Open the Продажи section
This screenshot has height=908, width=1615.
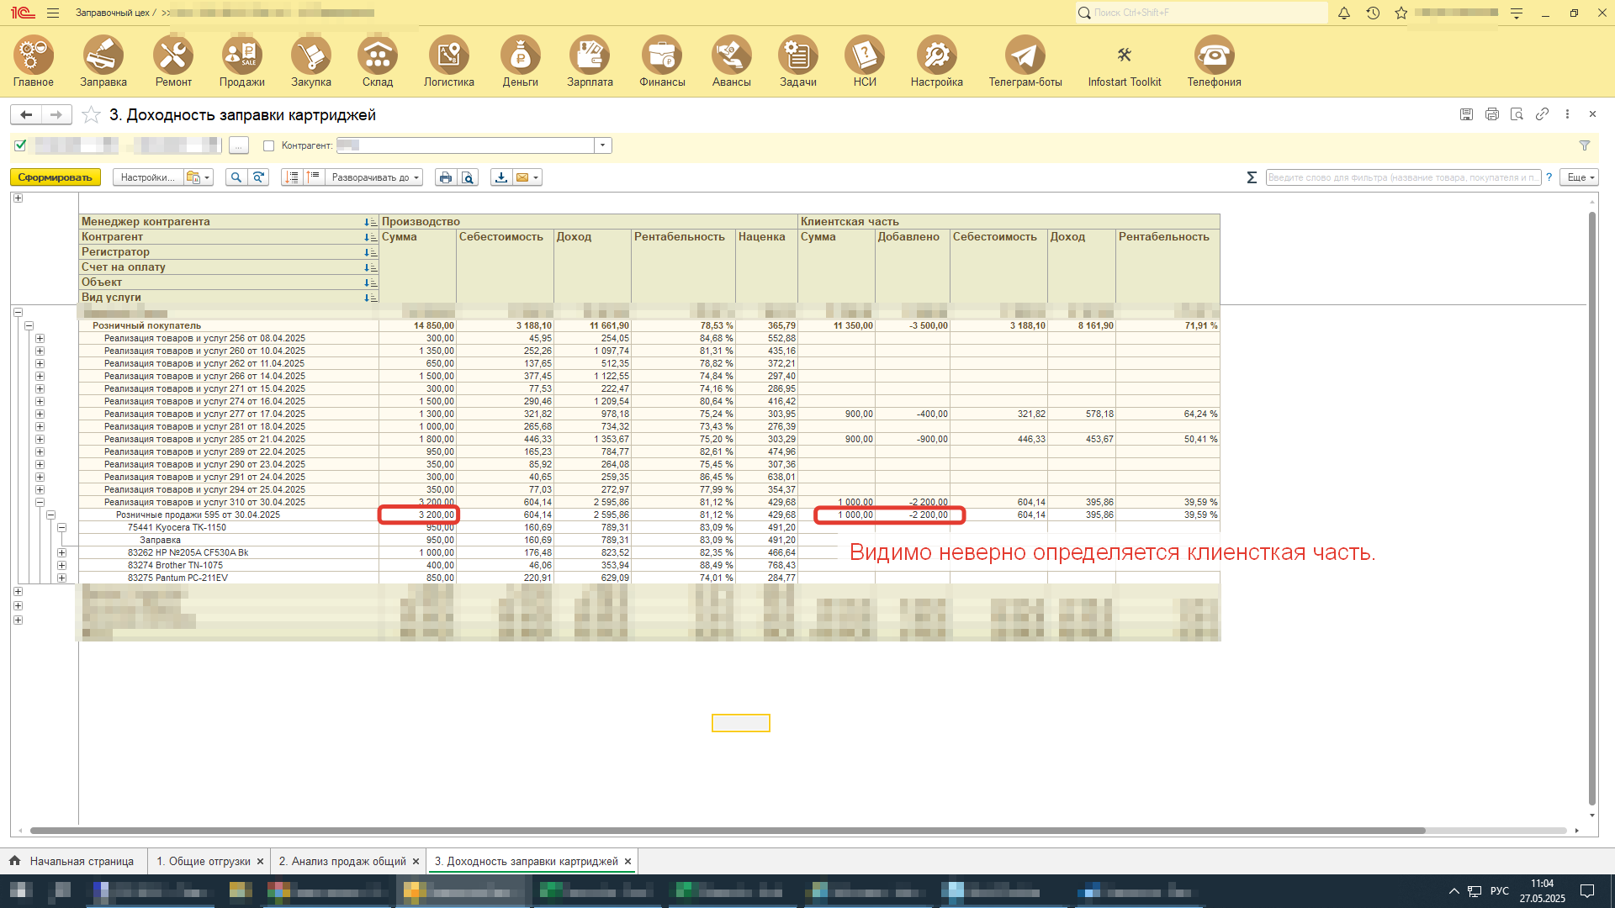pos(242,61)
